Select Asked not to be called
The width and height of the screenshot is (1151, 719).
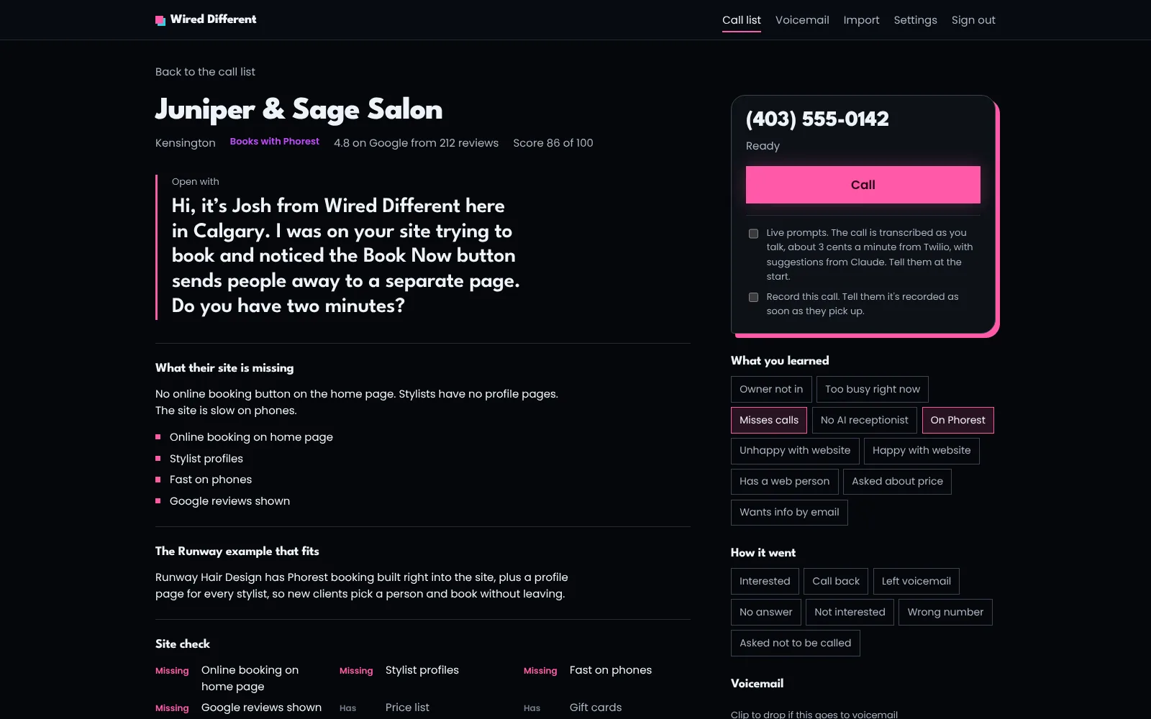795,644
